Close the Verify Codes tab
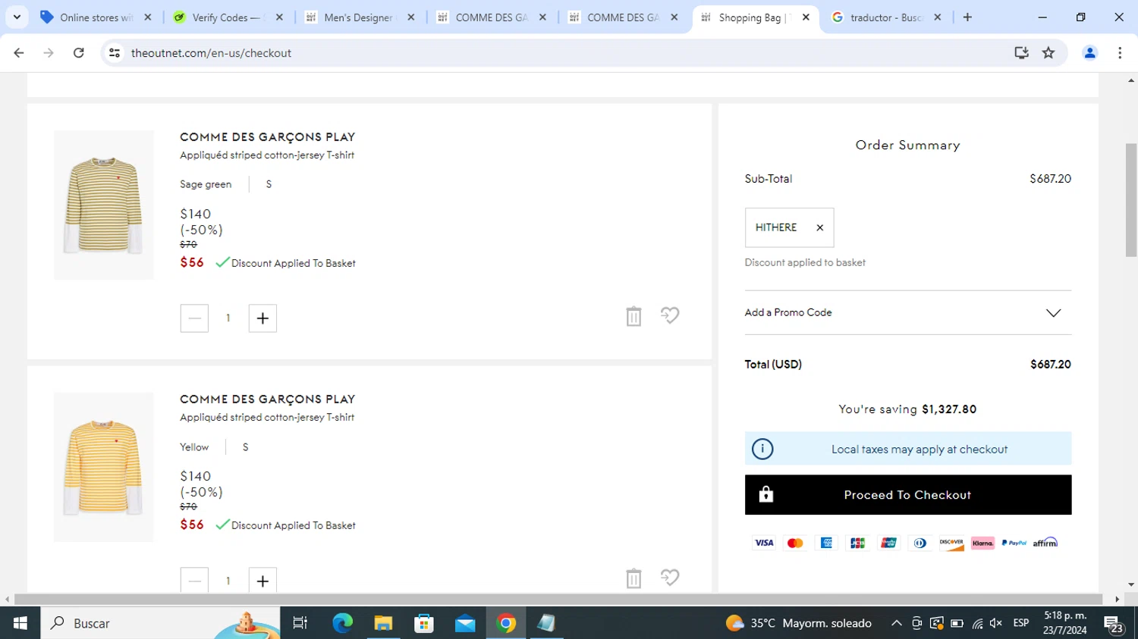Viewport: 1138px width, 639px height. click(x=279, y=17)
